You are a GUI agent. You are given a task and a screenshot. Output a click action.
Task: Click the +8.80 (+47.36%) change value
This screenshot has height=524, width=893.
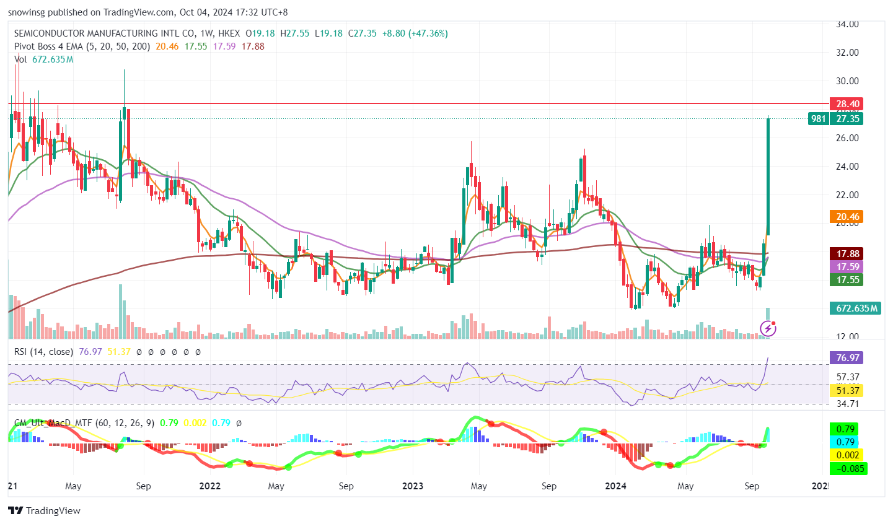(415, 33)
